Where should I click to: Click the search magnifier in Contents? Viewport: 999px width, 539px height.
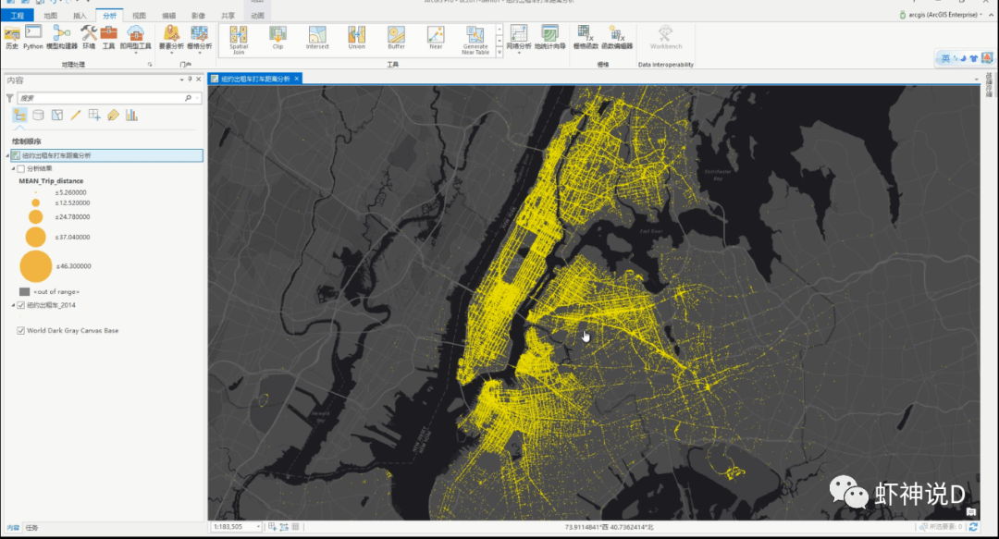188,98
